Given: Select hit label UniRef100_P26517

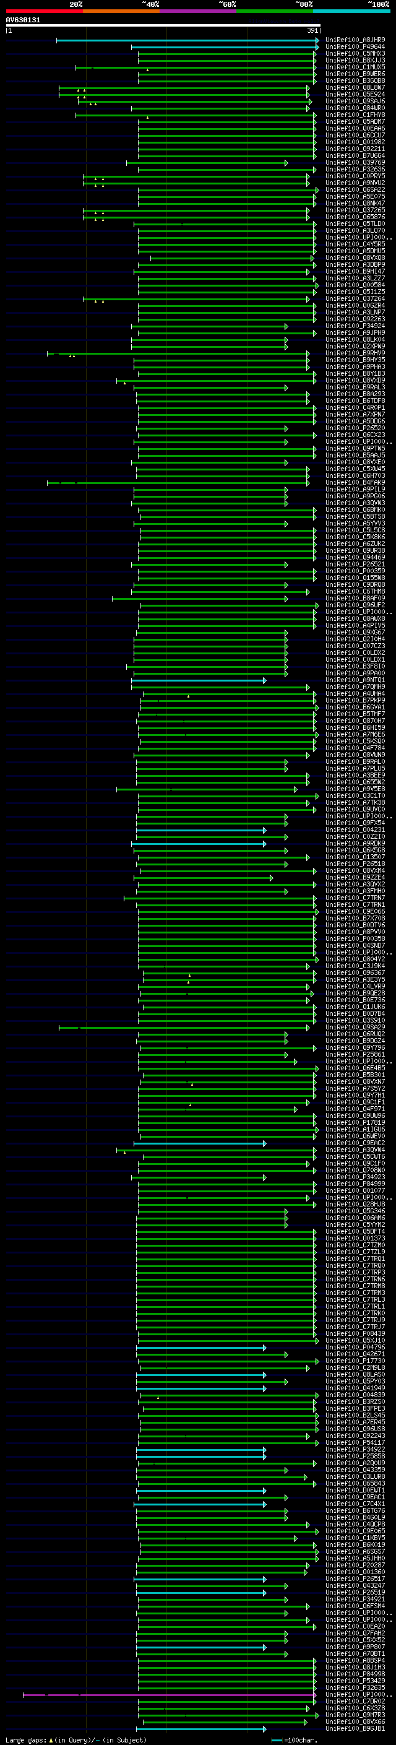Looking at the screenshot, I should 355,1579.
